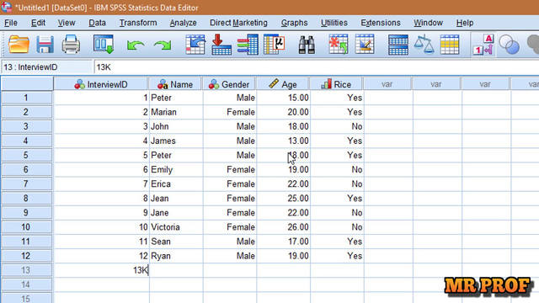
Task: Select Gender cell in John's row
Action: point(230,126)
